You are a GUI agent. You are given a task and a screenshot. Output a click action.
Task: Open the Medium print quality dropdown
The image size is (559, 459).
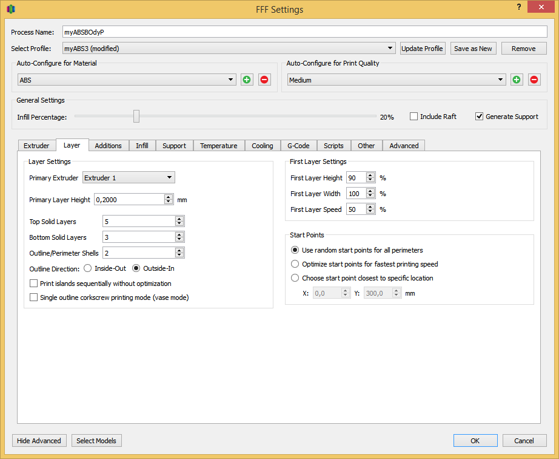(397, 80)
